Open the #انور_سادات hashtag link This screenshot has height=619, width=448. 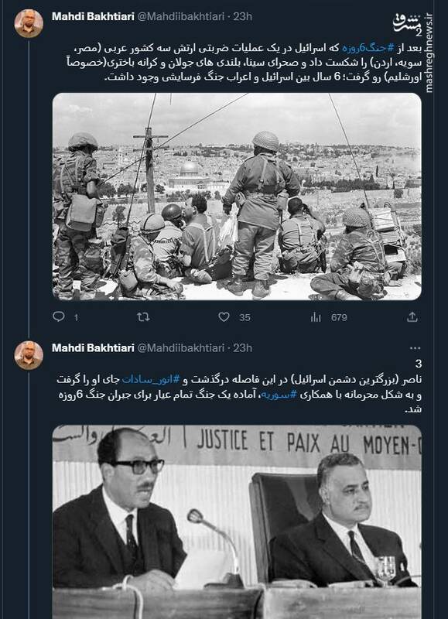tap(151, 379)
